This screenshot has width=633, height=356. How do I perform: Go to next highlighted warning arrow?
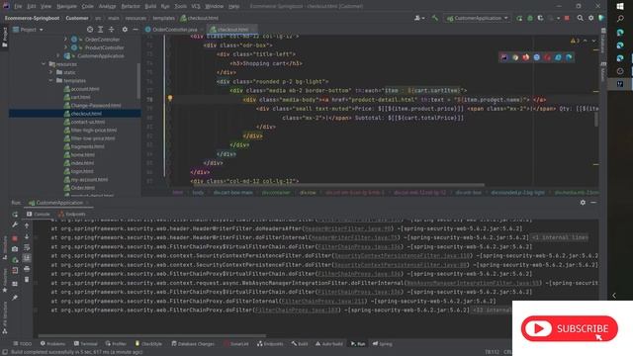593,41
